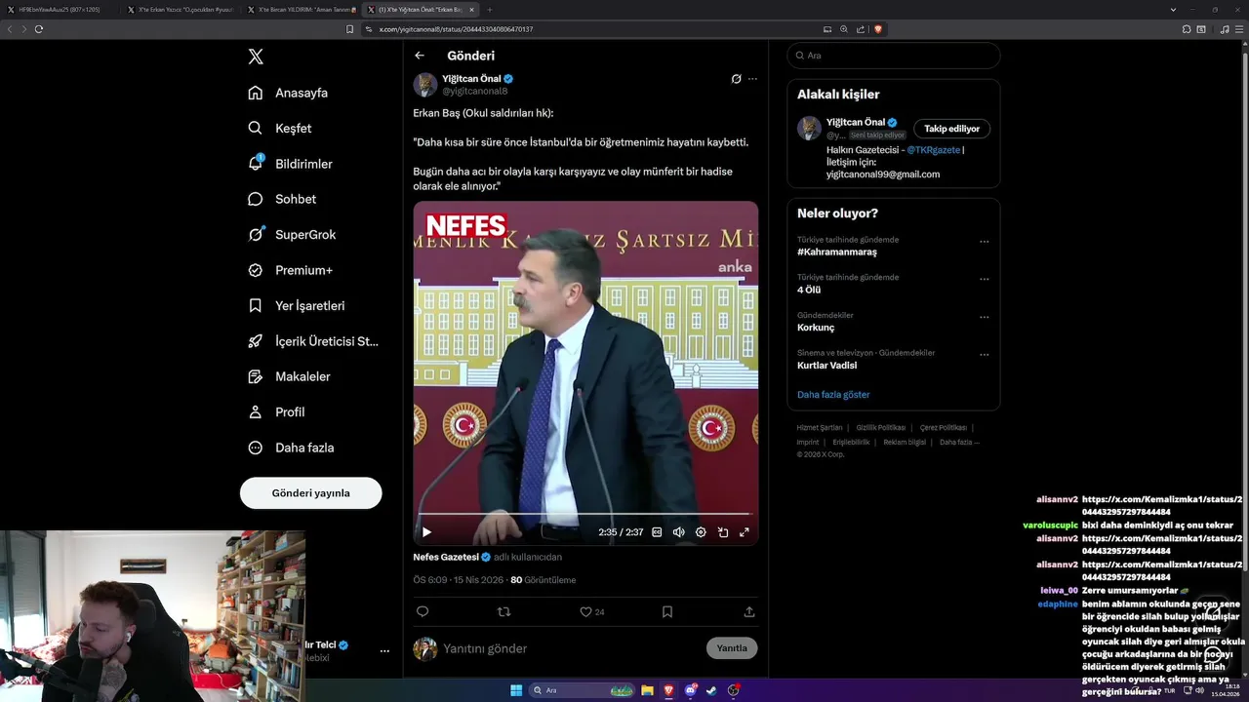Open Keşfet explore page
The image size is (1249, 702).
[280, 128]
